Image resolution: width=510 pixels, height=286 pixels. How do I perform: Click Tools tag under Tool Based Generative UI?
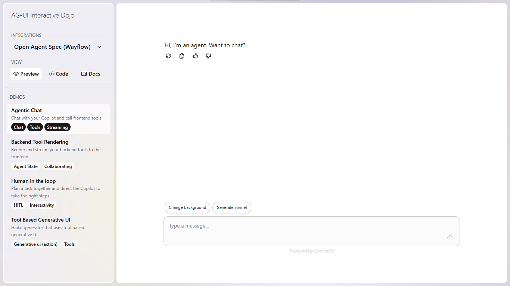tap(69, 244)
